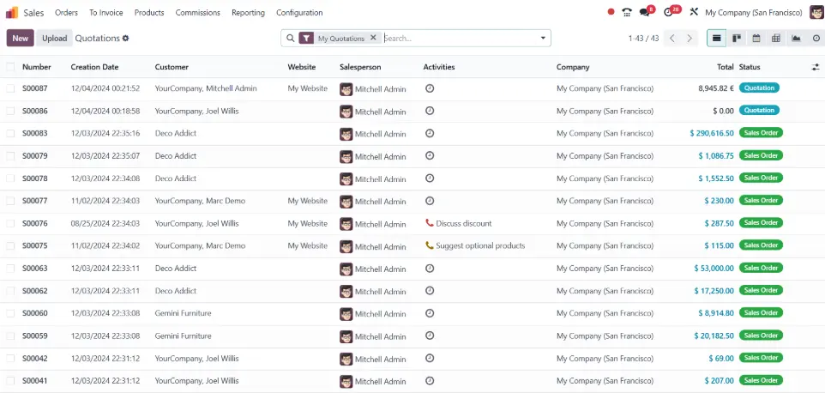This screenshot has width=825, height=393.
Task: Sort by Customer column header
Action: 172,67
